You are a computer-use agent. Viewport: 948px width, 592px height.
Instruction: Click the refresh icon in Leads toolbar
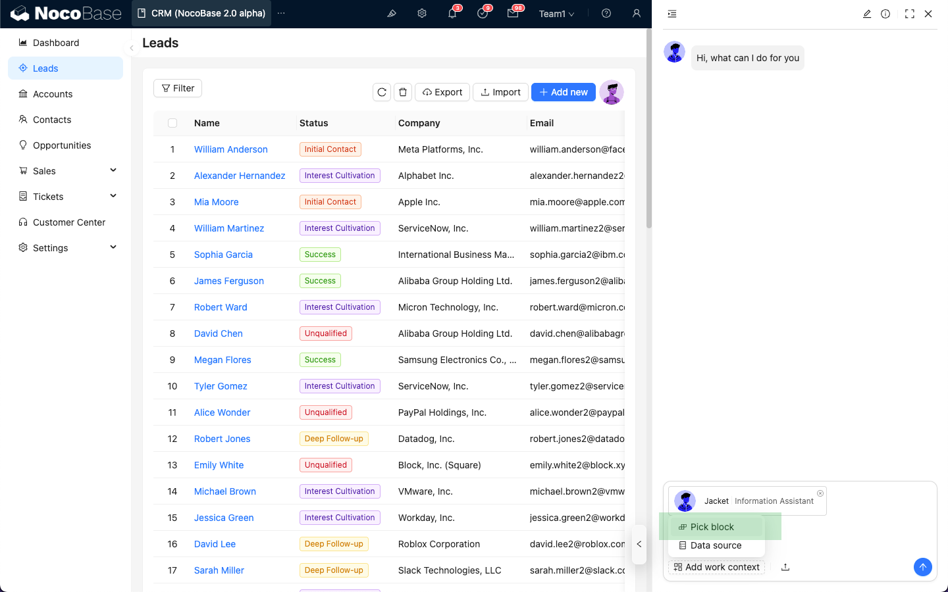point(382,92)
